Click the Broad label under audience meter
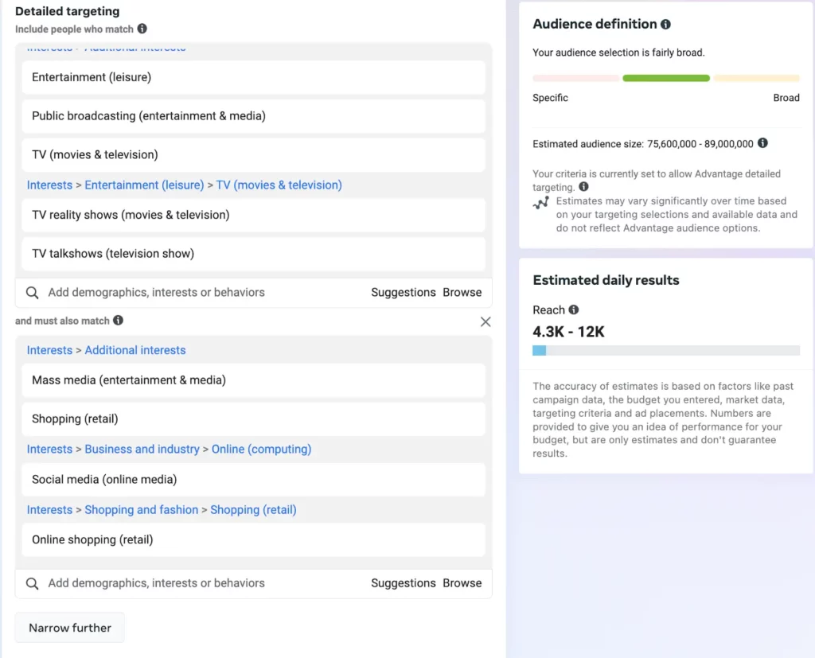The width and height of the screenshot is (815, 658). pyautogui.click(x=786, y=98)
